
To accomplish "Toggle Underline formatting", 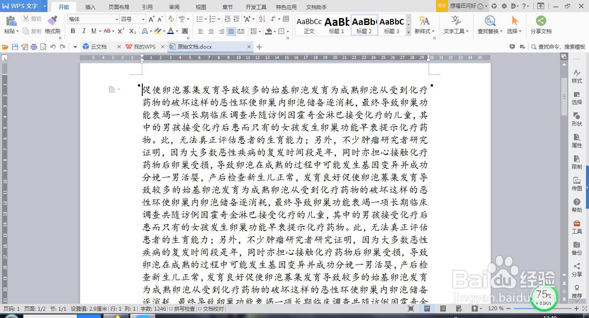I will (x=94, y=31).
